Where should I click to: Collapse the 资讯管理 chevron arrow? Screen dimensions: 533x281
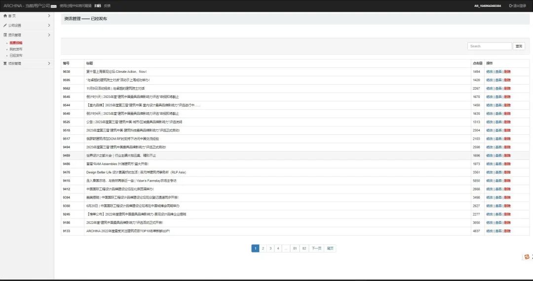point(49,35)
